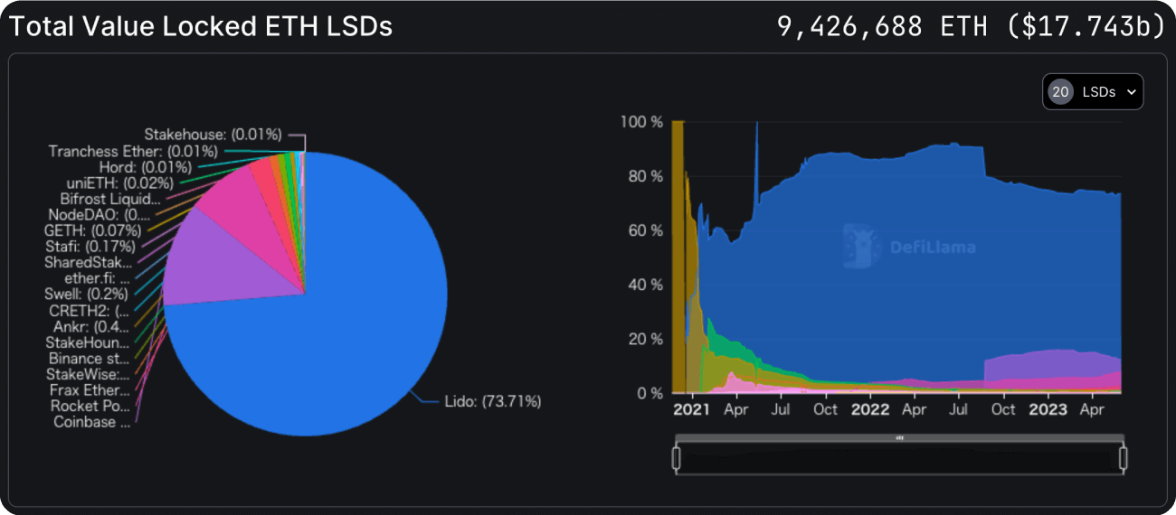
Task: Click the 'Total Value Locked ETH LSDs' title
Action: click(201, 26)
